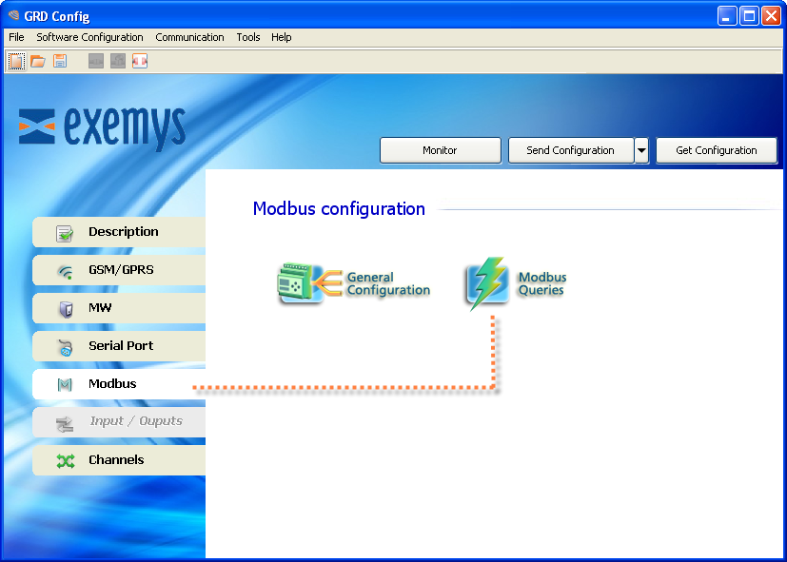
Task: Expand the Send Configuration dropdown arrow
Action: 641,150
